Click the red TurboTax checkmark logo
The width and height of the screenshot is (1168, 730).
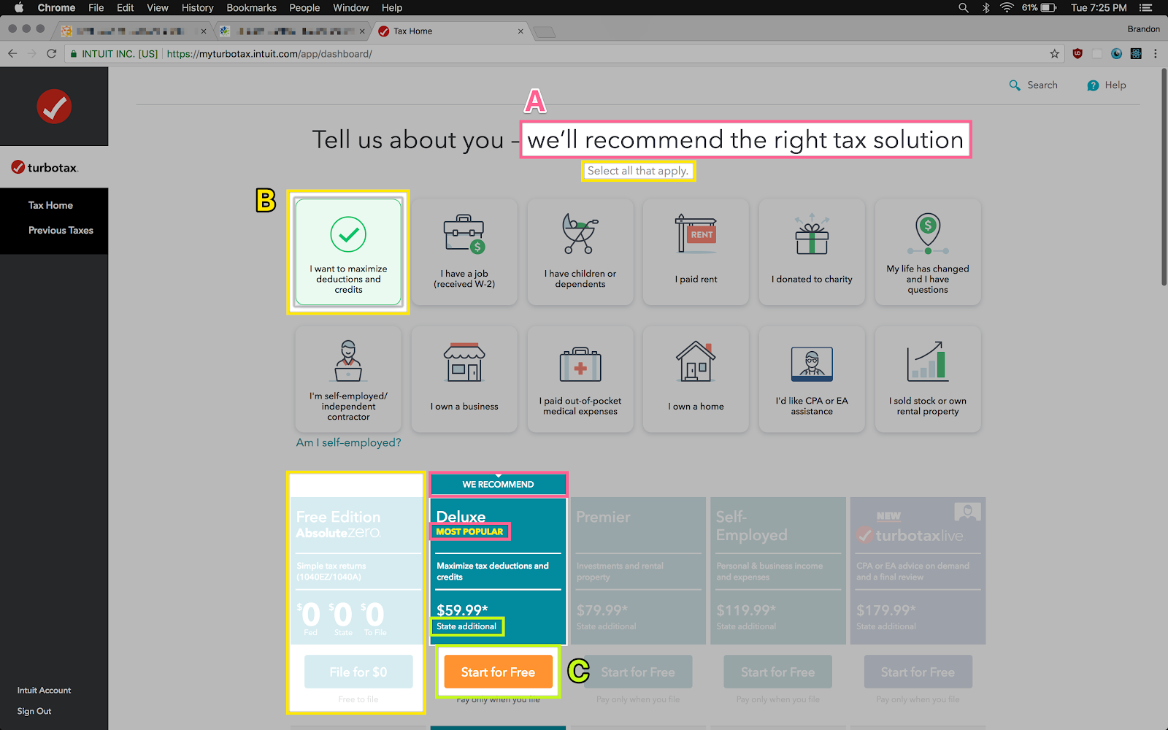54,107
